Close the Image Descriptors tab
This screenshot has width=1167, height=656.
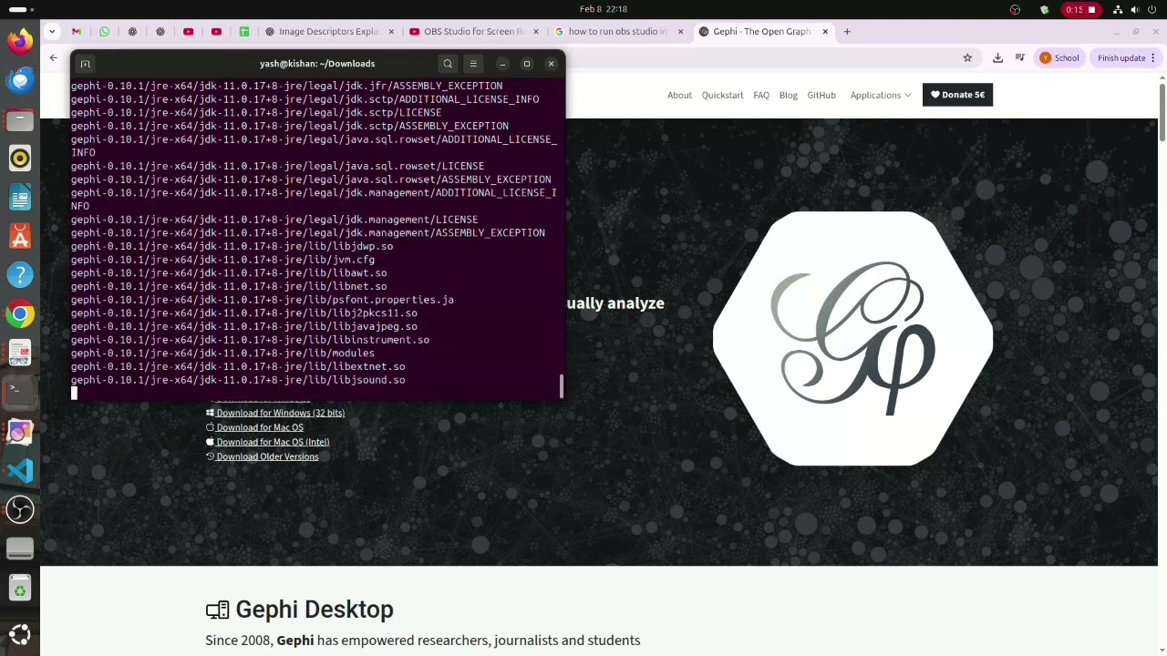pos(391,32)
